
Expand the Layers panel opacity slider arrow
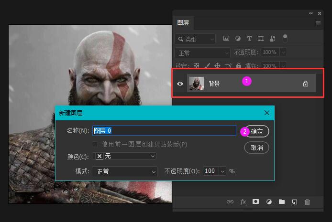pyautogui.click(x=283, y=52)
